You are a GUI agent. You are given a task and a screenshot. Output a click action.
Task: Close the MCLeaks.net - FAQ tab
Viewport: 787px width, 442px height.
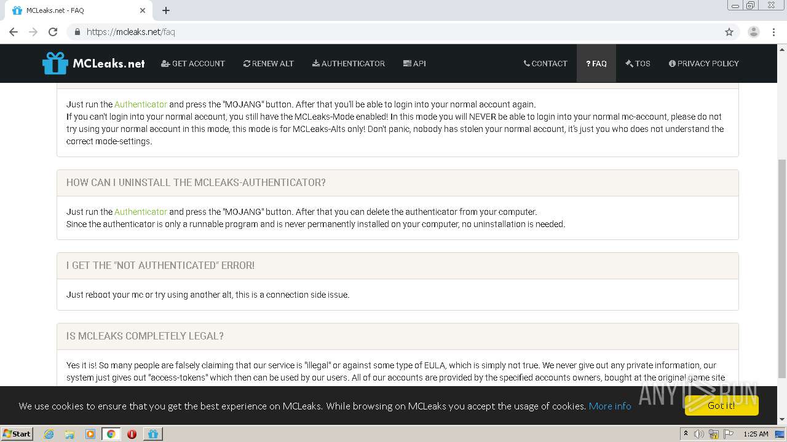pos(143,10)
